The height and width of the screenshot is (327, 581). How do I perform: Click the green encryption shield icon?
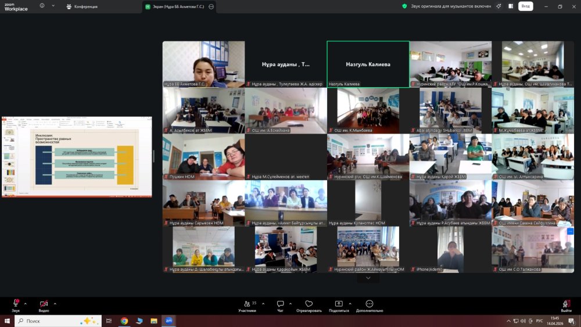404,6
